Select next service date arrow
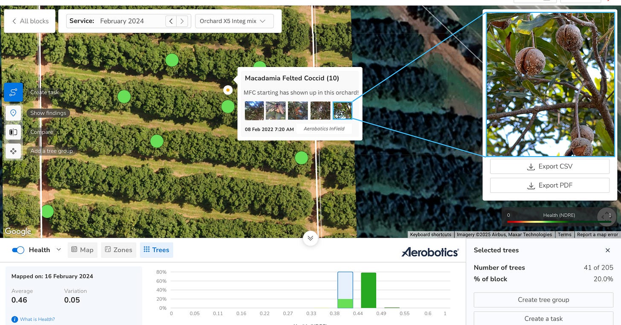The width and height of the screenshot is (621, 325). [183, 21]
